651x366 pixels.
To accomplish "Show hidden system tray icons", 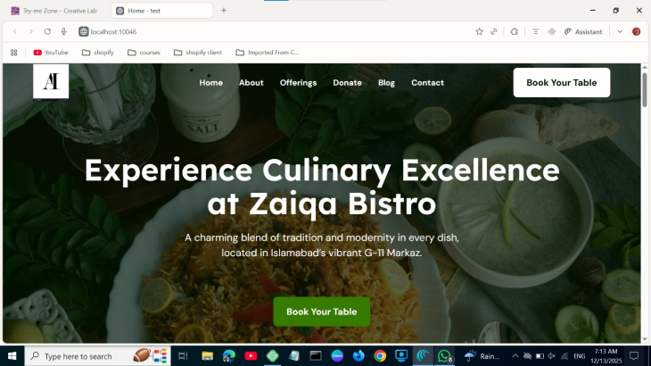I will point(515,356).
